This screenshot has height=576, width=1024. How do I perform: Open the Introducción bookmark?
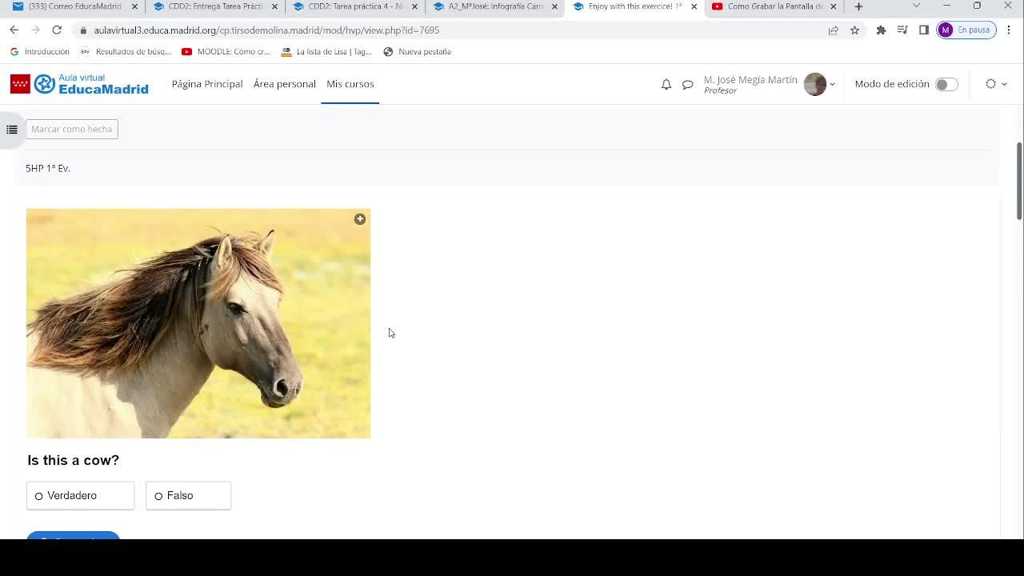click(39, 52)
